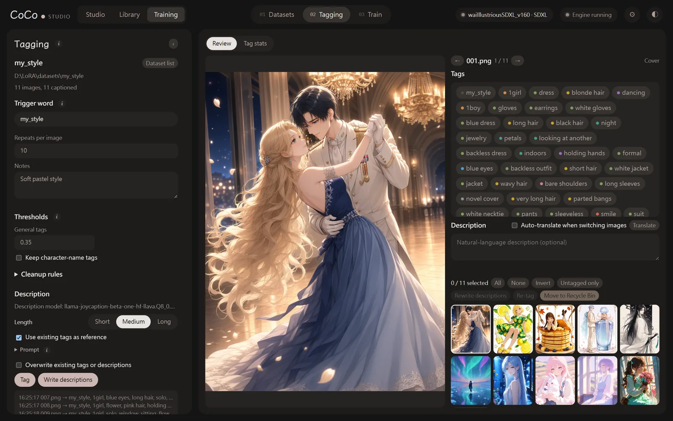This screenshot has height=421, width=673.
Task: Select the aurora landscape thumbnail
Action: coord(471,381)
